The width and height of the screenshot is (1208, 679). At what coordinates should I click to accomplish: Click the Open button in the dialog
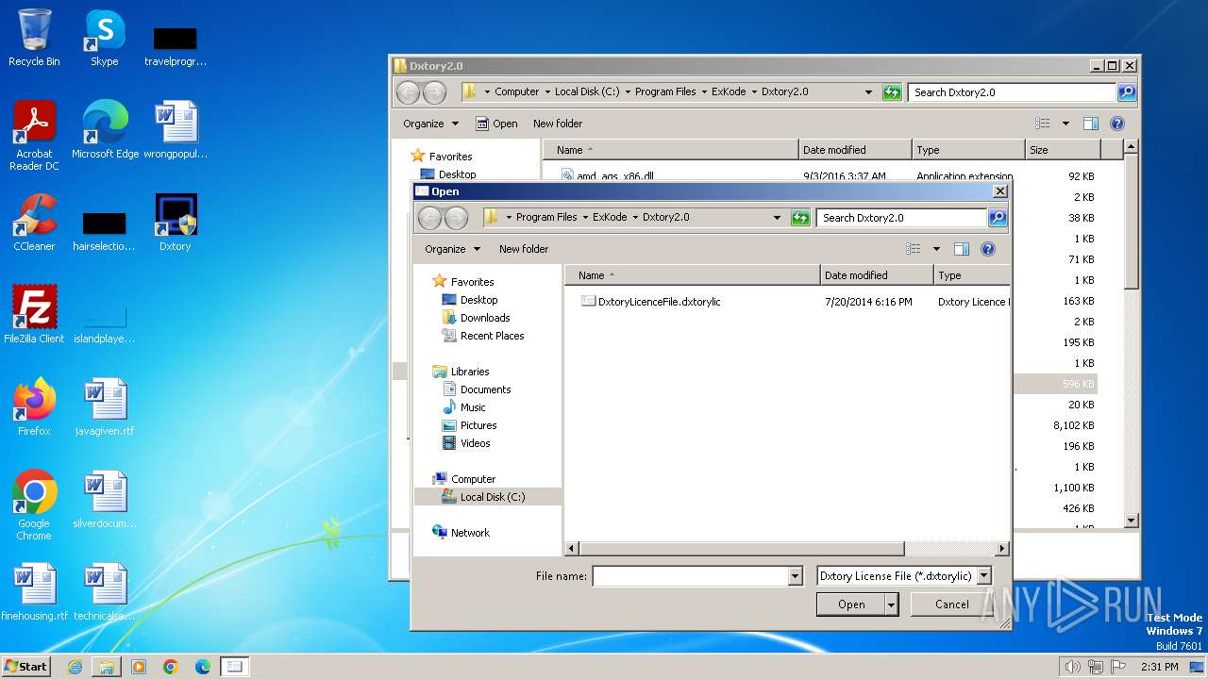(850, 604)
